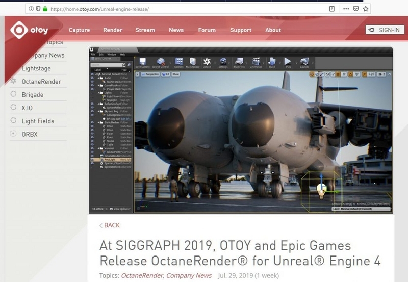
Task: Open the Light Fields sidebar topic
Action: pos(38,121)
